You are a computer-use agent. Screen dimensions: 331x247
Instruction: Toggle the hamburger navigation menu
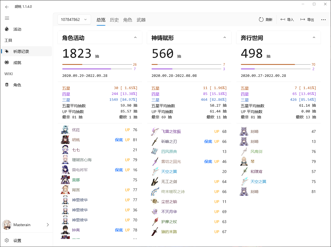7,18
